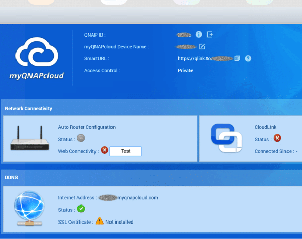302x239 pixels.
Task: Click the 'Access Control :' label
Action: click(102, 71)
